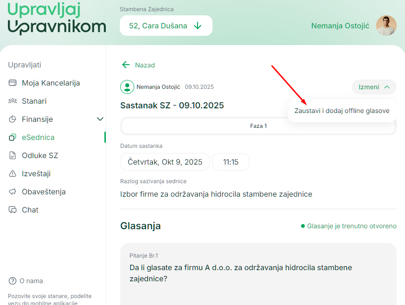Select Zaustavi i dodaj offline glasove
The width and height of the screenshot is (405, 305).
(341, 111)
